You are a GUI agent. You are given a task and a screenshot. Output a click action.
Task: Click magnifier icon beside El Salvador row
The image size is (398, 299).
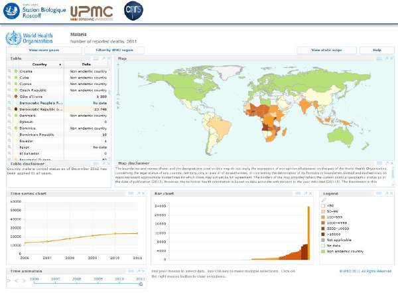coord(9,153)
